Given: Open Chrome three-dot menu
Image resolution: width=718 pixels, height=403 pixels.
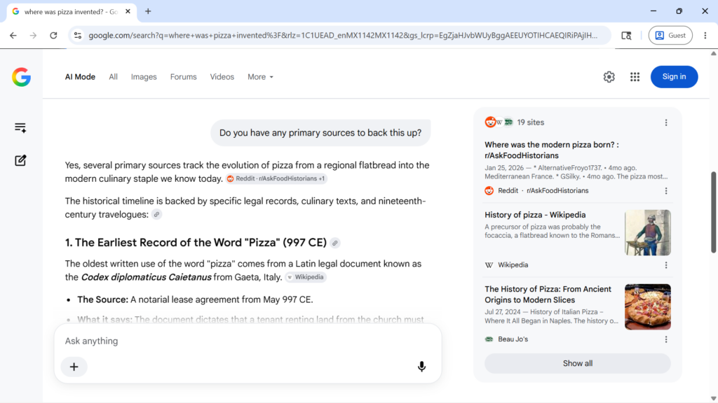Looking at the screenshot, I should [705, 35].
